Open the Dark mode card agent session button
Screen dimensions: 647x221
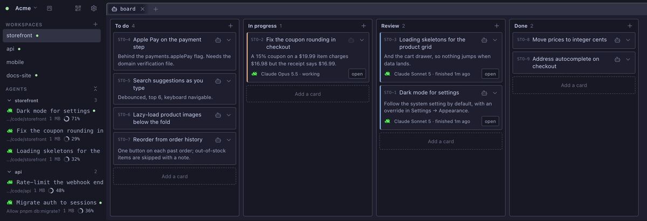[x=490, y=121]
